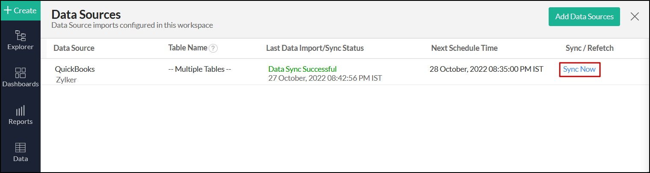Click the Sync Now link

coord(579,69)
